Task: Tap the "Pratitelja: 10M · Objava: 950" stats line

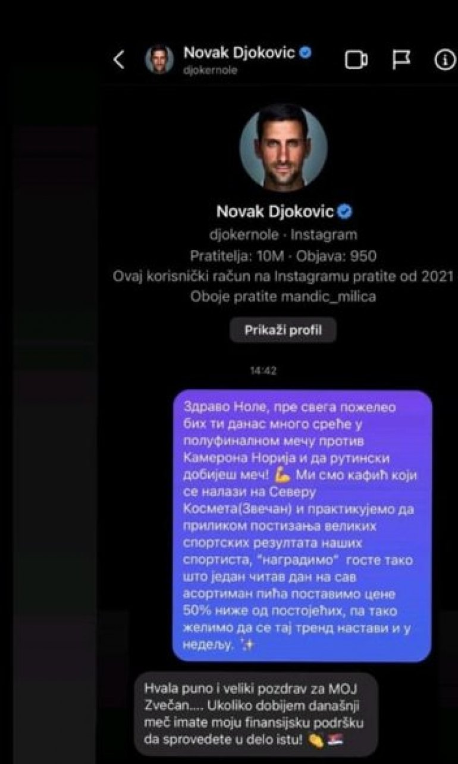Action: [283, 255]
